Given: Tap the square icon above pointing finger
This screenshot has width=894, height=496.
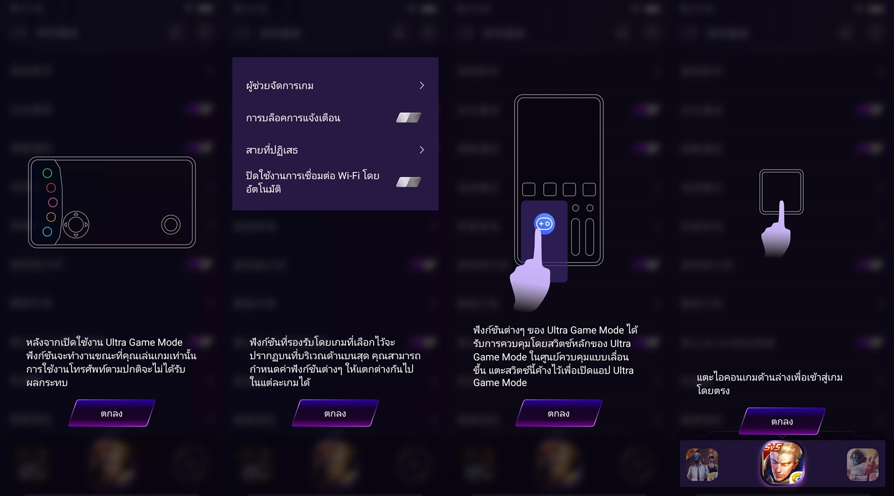Looking at the screenshot, I should 781,191.
